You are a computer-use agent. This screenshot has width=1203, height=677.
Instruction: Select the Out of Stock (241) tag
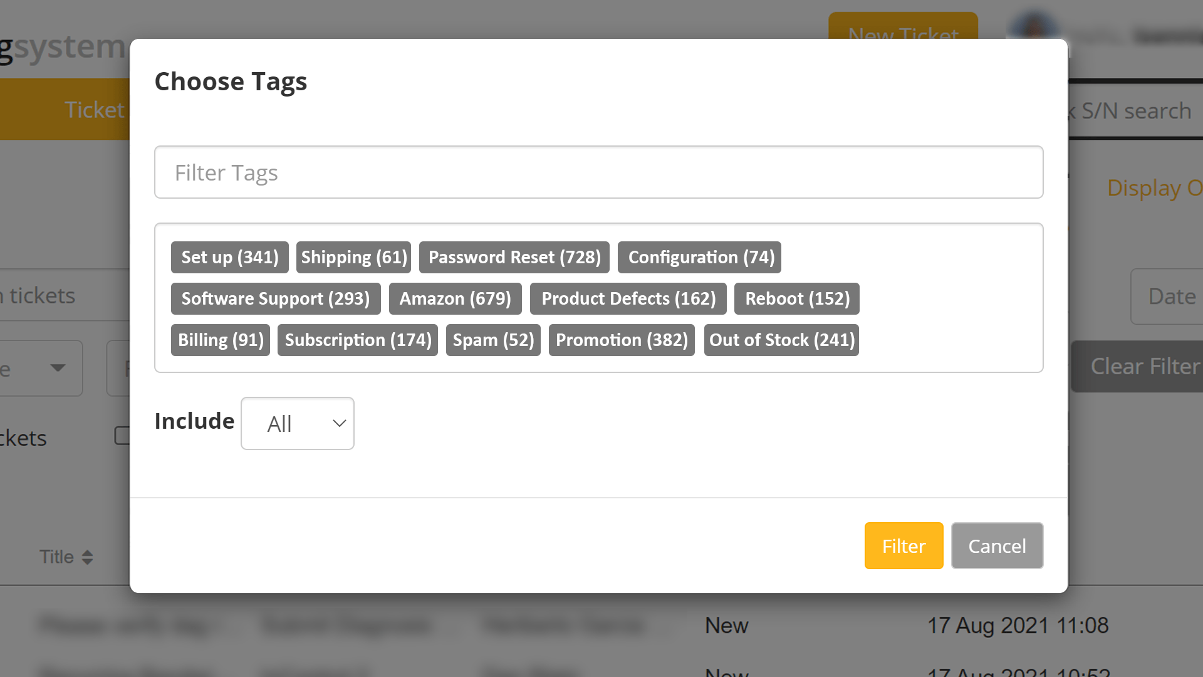[781, 340]
